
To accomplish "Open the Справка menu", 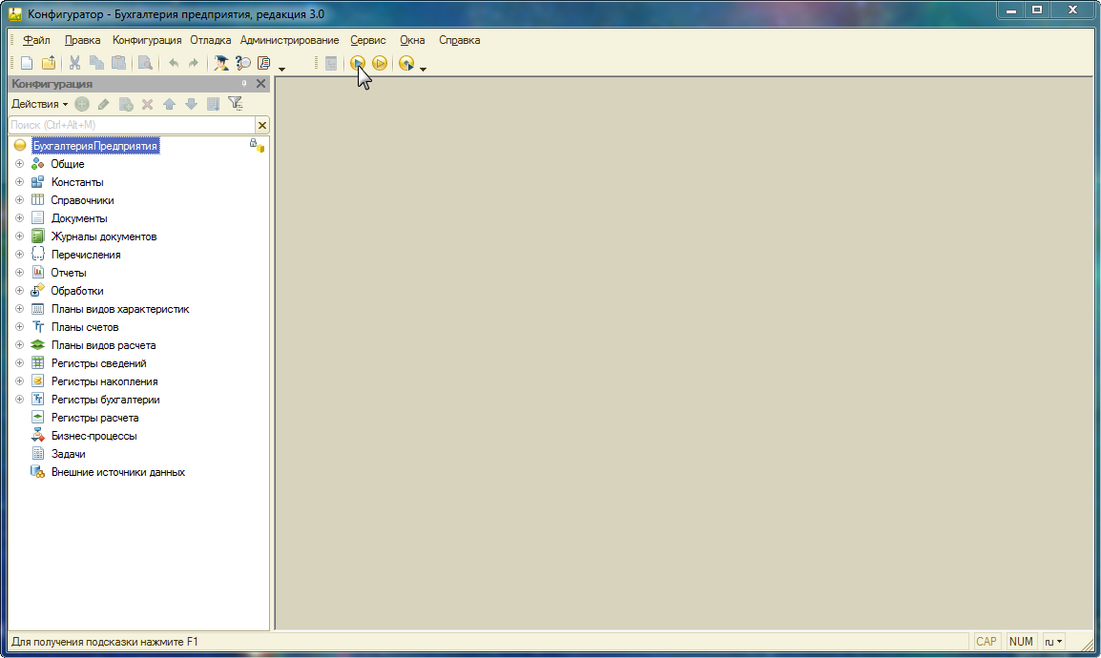I will [x=459, y=40].
